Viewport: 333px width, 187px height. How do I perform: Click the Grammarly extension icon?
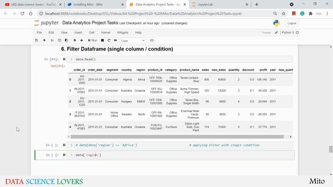(x=302, y=14)
